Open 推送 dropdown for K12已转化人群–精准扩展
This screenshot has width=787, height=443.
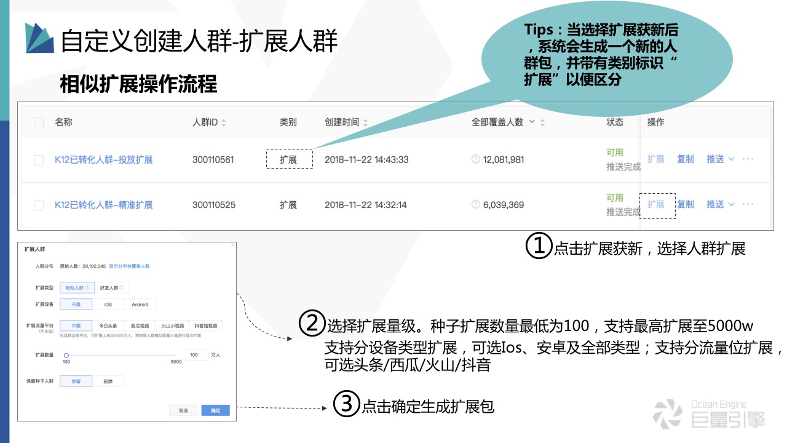(720, 204)
